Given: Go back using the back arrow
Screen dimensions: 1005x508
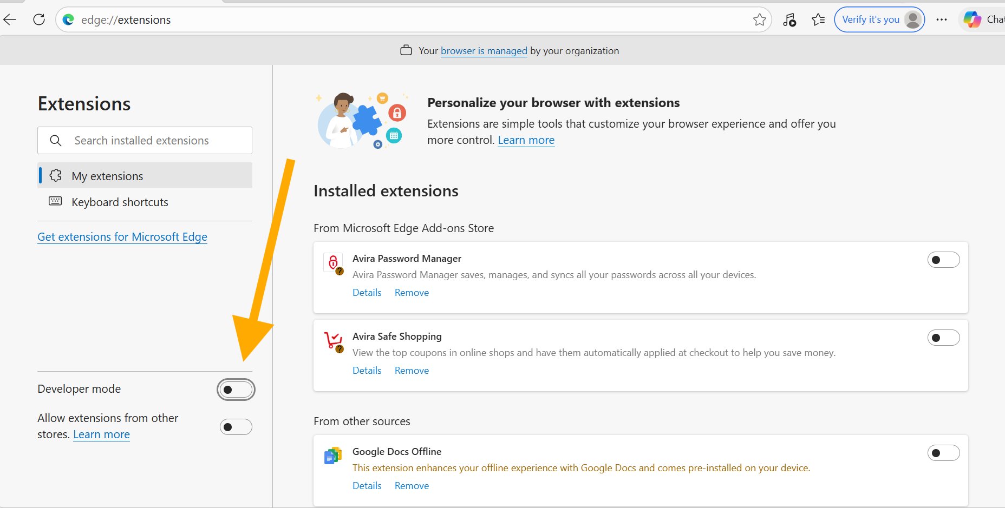Looking at the screenshot, I should click(10, 20).
